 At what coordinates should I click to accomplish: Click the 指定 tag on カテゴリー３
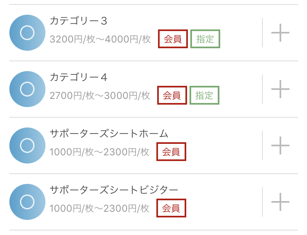point(205,39)
